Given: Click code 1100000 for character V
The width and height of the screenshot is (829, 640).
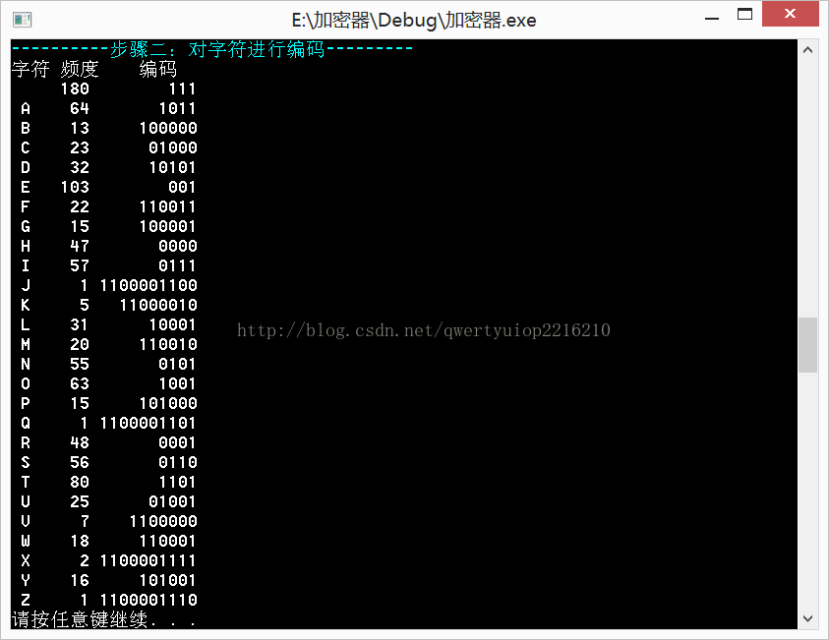Looking at the screenshot, I should pos(163,522).
